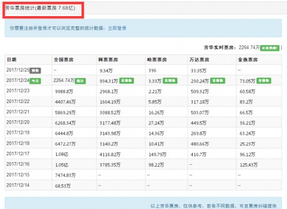
Task: Click the green 今天 badge beside 2017/12/24
Action: [x=35, y=81]
